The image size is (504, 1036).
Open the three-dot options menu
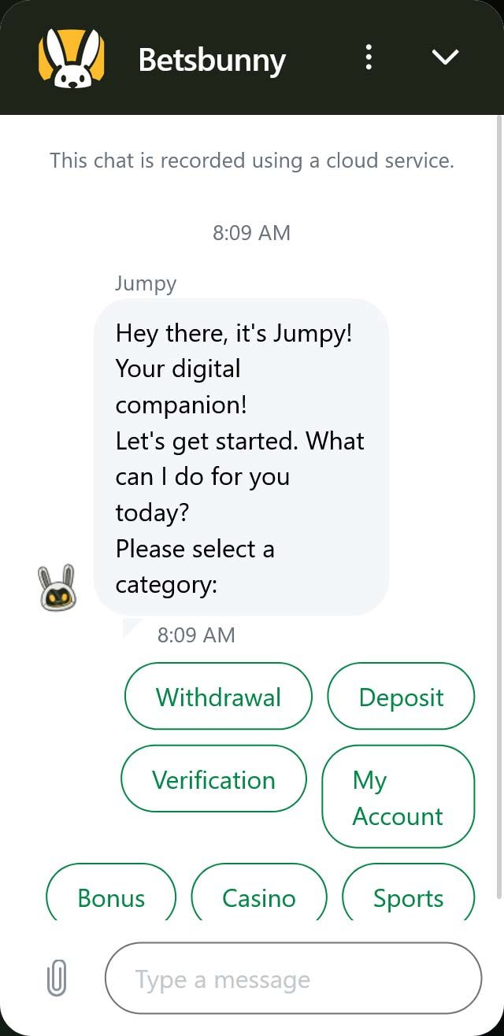pyautogui.click(x=369, y=57)
